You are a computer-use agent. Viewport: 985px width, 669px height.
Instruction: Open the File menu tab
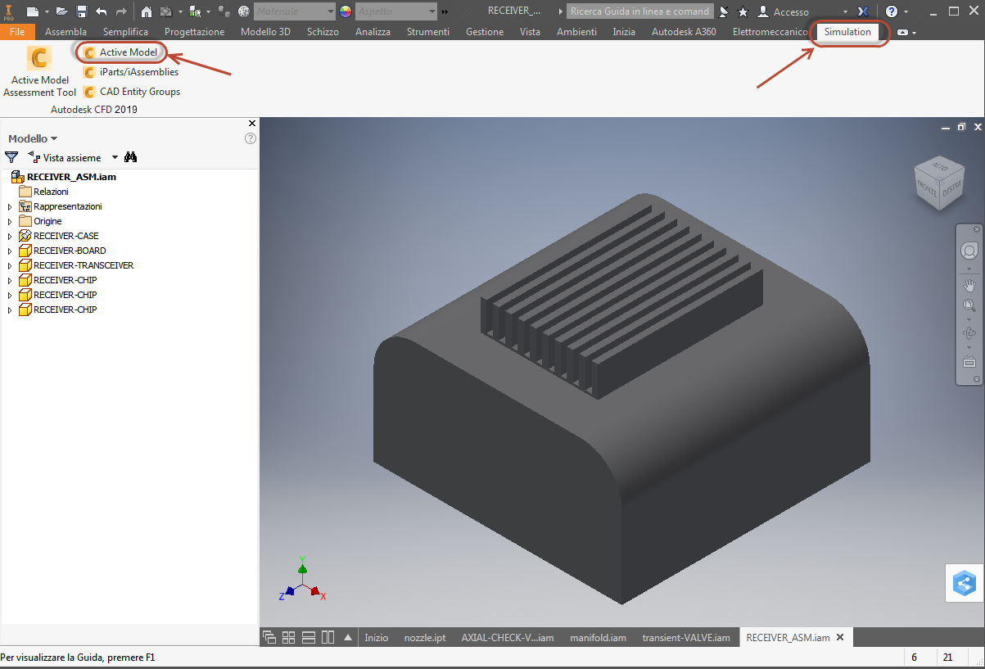click(17, 32)
